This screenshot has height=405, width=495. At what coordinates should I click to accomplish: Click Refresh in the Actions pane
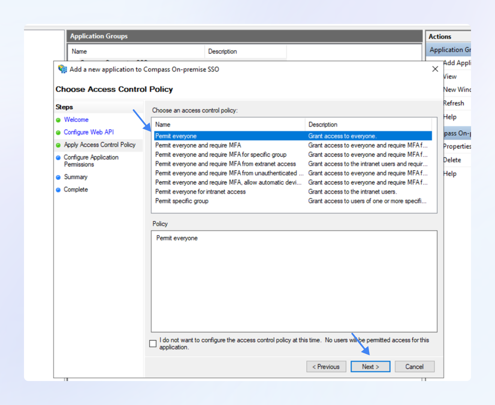pyautogui.click(x=454, y=103)
